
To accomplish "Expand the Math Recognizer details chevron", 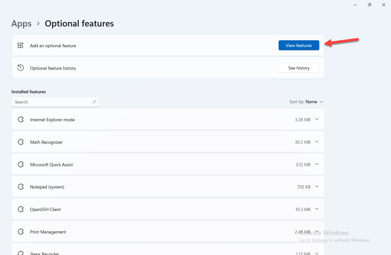I will point(317,142).
